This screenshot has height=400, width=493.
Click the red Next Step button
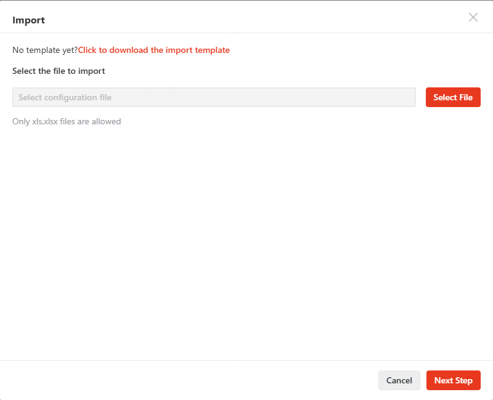point(454,380)
